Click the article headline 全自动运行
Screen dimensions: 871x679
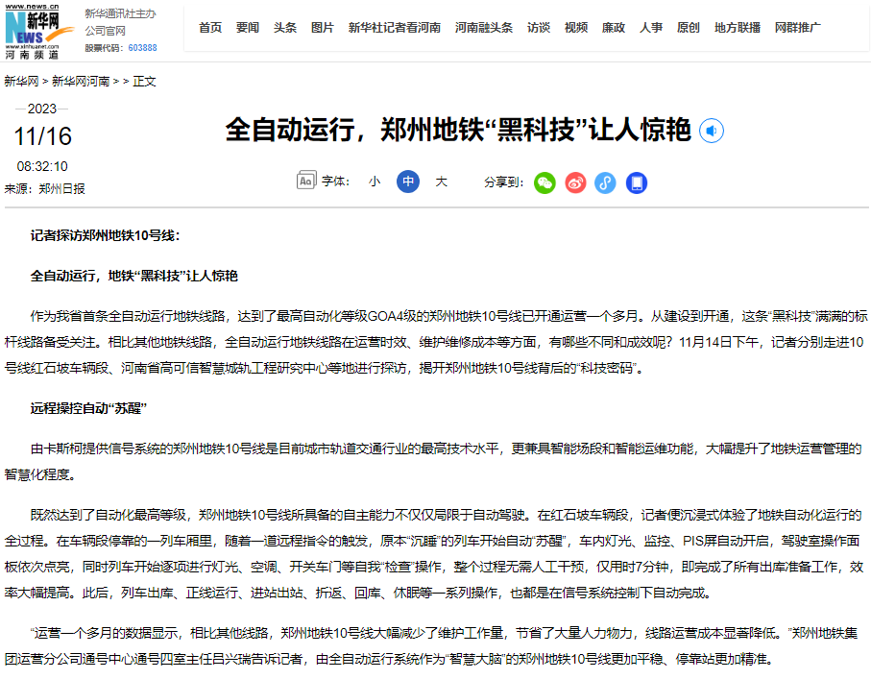[458, 130]
